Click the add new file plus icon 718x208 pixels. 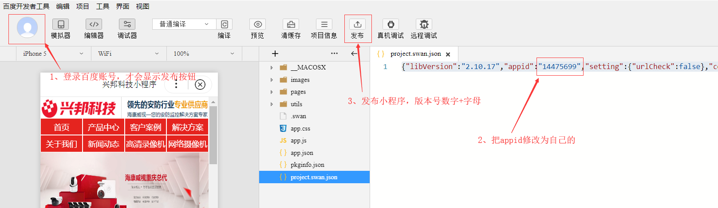click(x=275, y=54)
